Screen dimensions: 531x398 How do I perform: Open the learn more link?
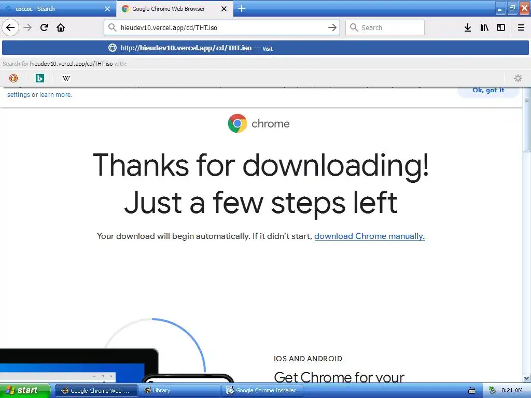coord(55,95)
